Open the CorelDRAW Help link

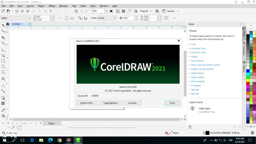(x=207, y=112)
